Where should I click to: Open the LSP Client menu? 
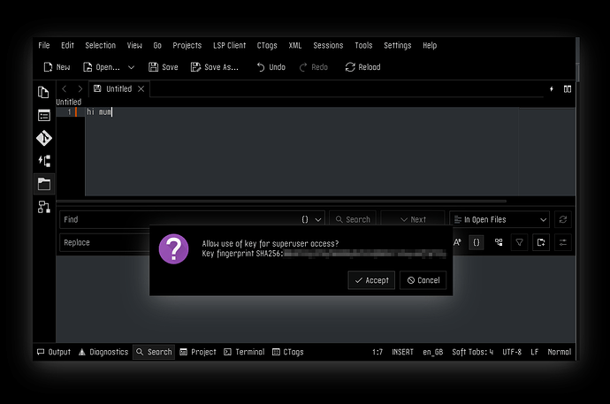[x=230, y=45]
